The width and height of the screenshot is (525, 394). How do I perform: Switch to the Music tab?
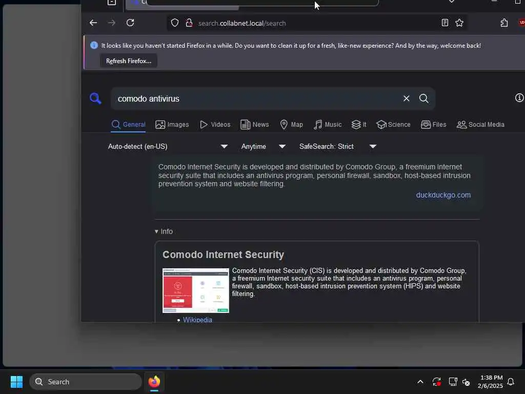click(328, 125)
